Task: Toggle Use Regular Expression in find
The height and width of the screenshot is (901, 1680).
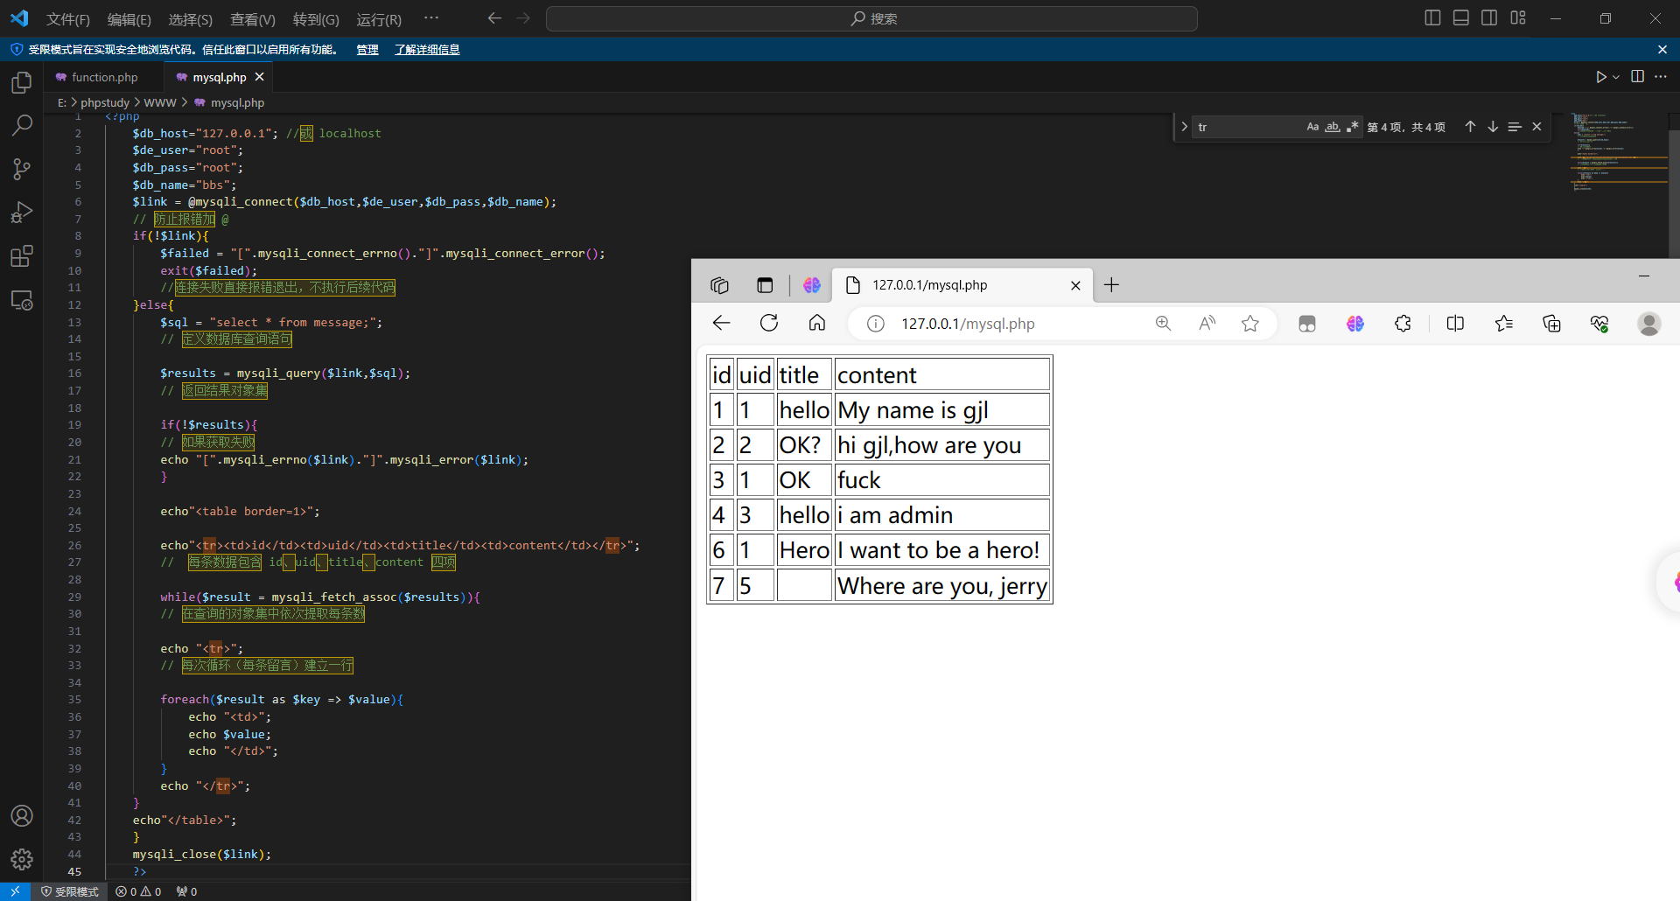Action: click(1353, 127)
